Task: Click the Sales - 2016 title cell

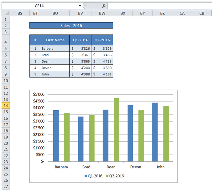Action: click(x=71, y=25)
